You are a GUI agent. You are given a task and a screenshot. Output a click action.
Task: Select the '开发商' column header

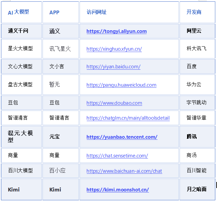pos(194,12)
